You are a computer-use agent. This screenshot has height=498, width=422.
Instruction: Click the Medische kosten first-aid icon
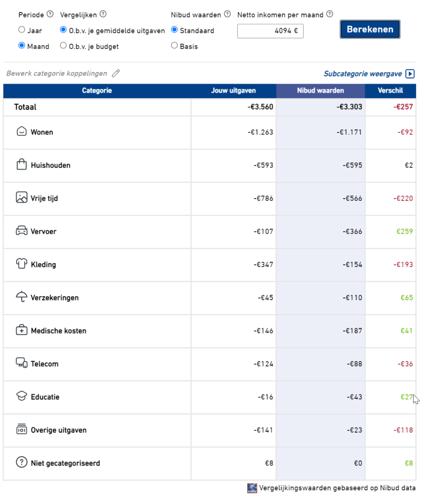(21, 330)
